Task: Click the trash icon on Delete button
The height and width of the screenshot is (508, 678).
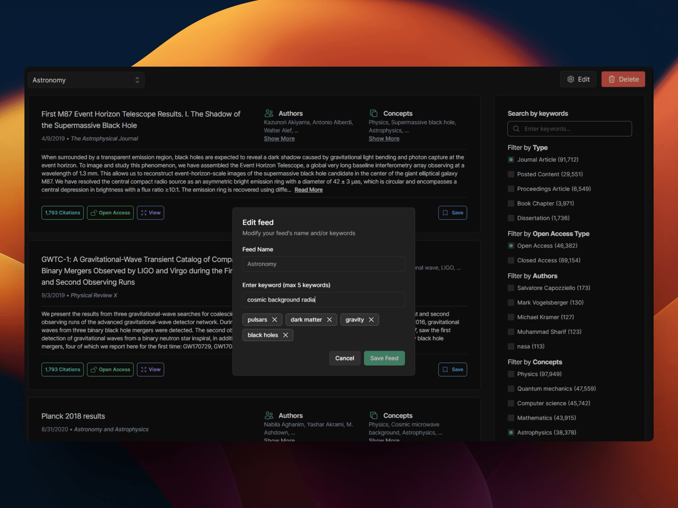Action: coord(612,79)
